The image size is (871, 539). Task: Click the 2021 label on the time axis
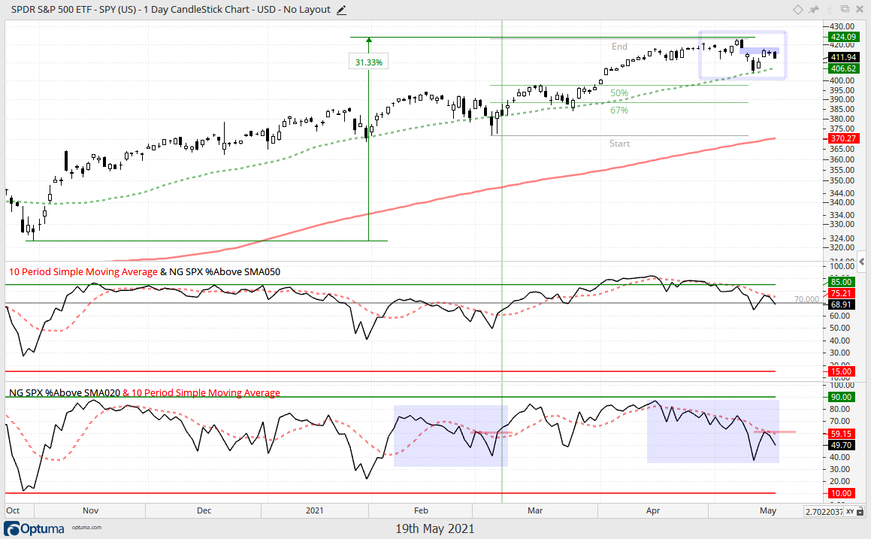[x=314, y=510]
